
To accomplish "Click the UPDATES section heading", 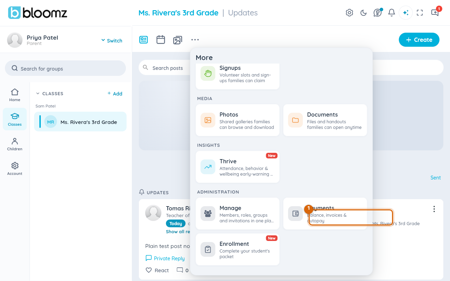I will point(157,192).
